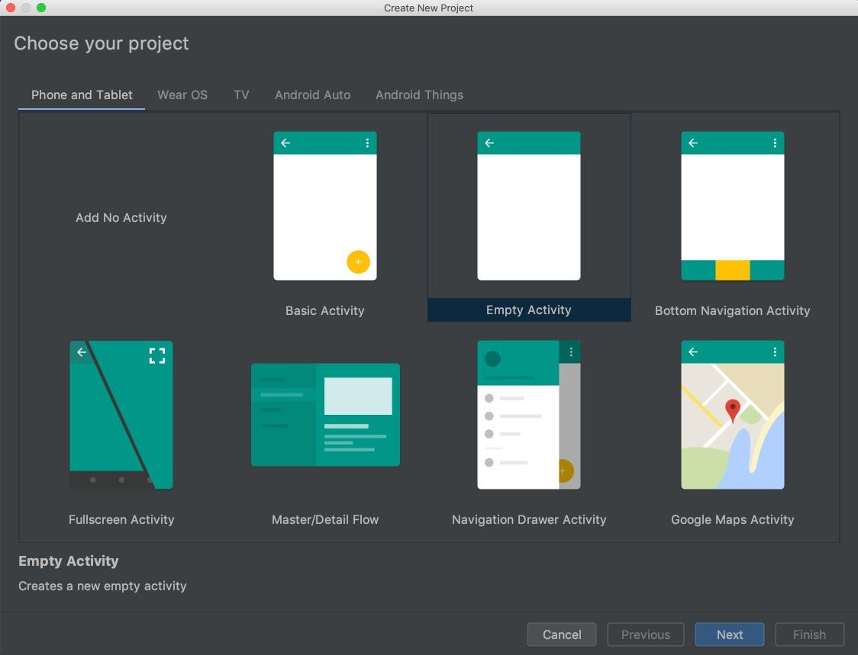Click the overflow dots in Basic Activity preview
The width and height of the screenshot is (858, 655).
click(367, 143)
